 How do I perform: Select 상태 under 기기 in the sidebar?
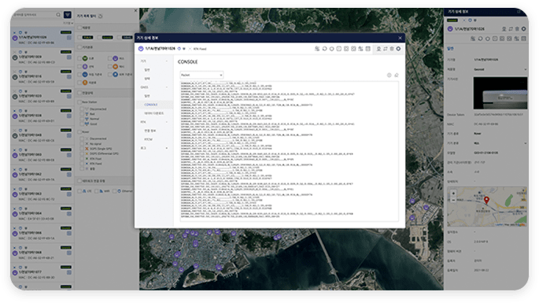(147, 79)
